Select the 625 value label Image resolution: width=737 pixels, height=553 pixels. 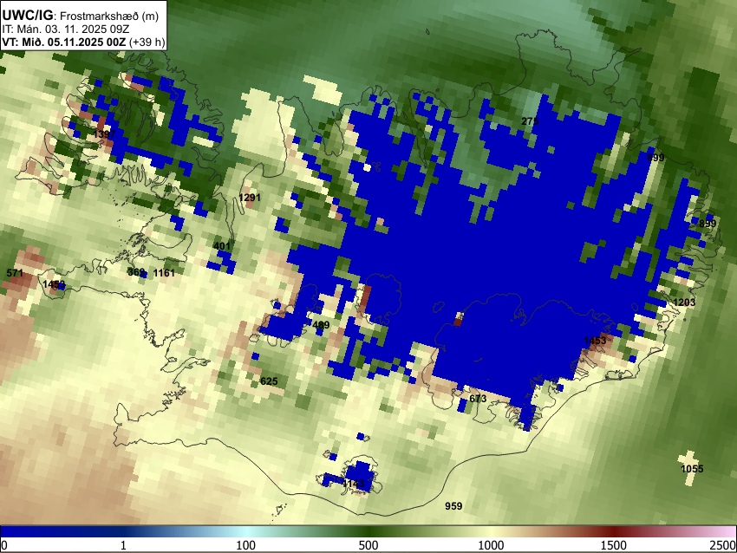[269, 381]
